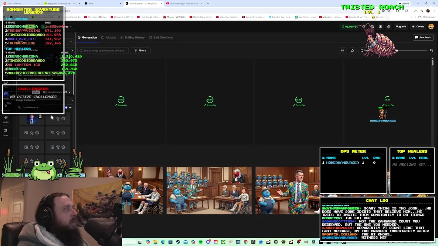Open the image of floral suit man pointing
Viewport: 438px width, 246px height.
(287, 191)
